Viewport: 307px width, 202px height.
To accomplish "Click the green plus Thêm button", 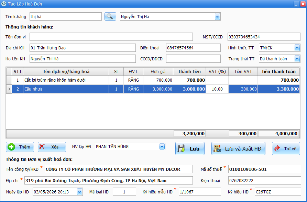I will pos(20,147).
